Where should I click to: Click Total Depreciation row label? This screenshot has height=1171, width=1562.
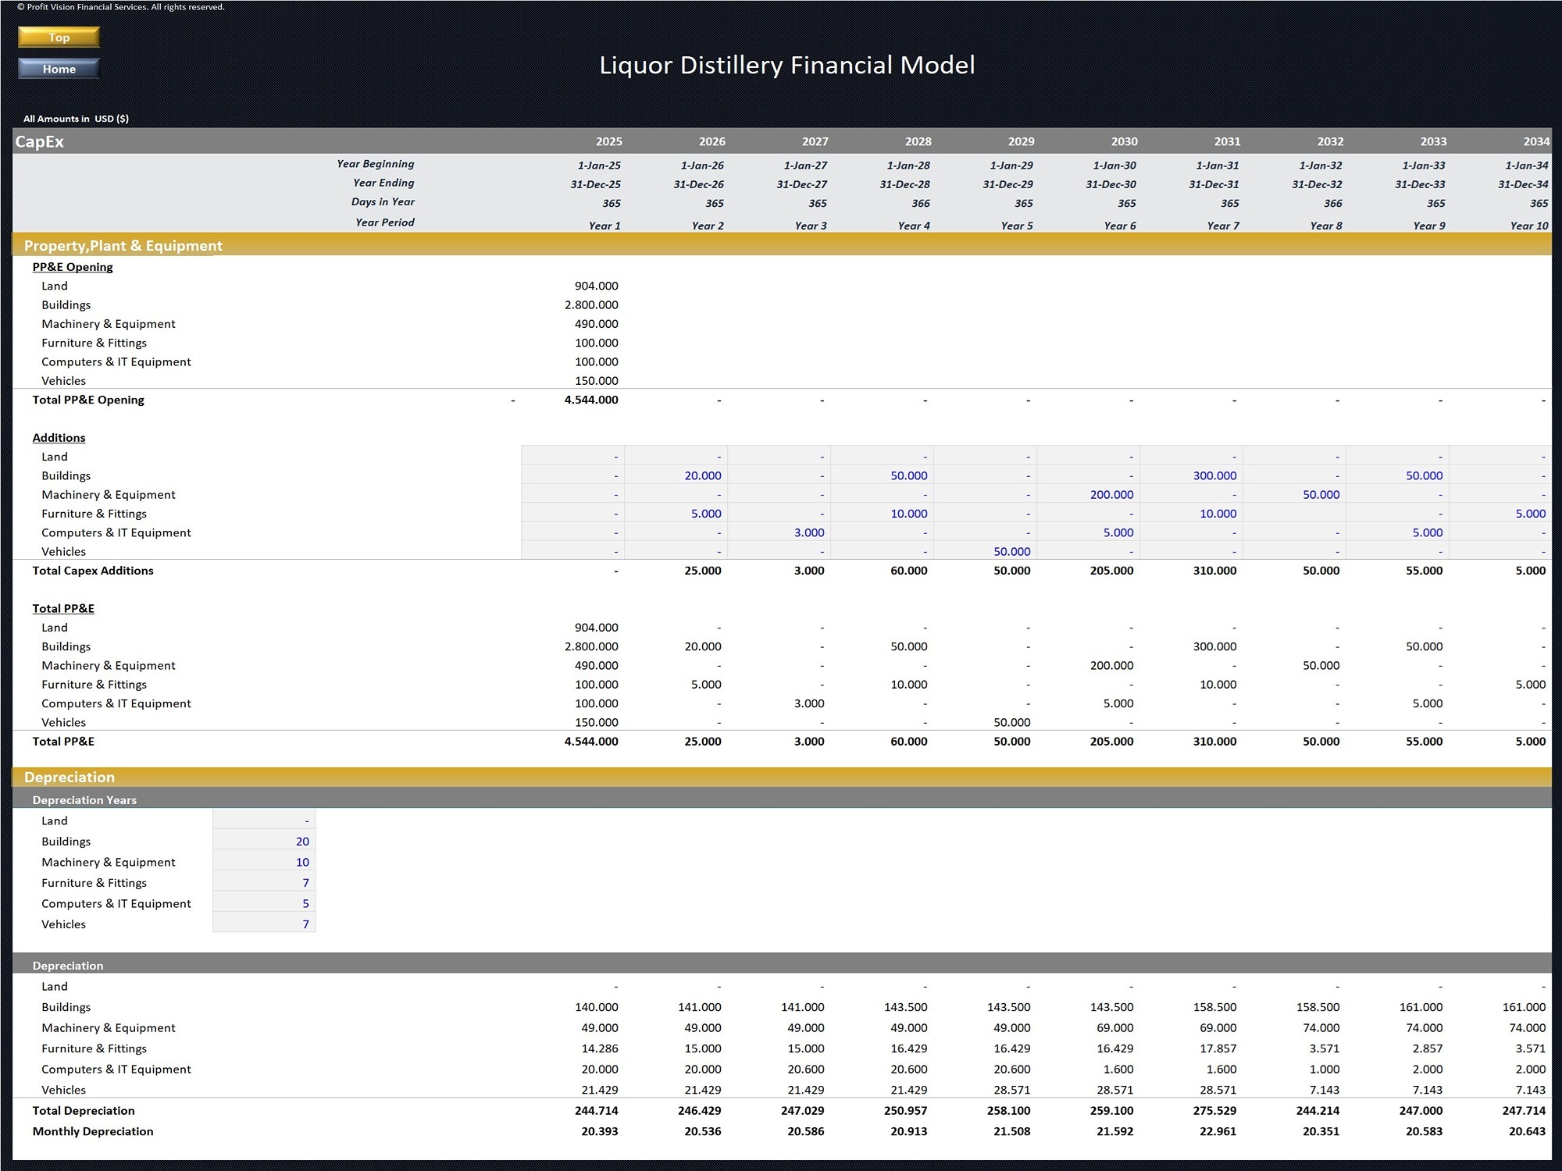click(x=84, y=1111)
